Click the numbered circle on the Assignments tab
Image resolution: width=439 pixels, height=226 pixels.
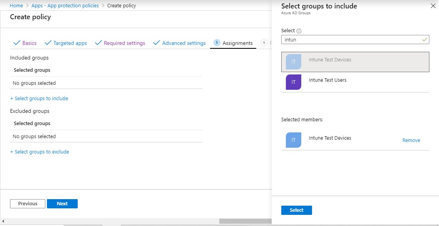[216, 43]
